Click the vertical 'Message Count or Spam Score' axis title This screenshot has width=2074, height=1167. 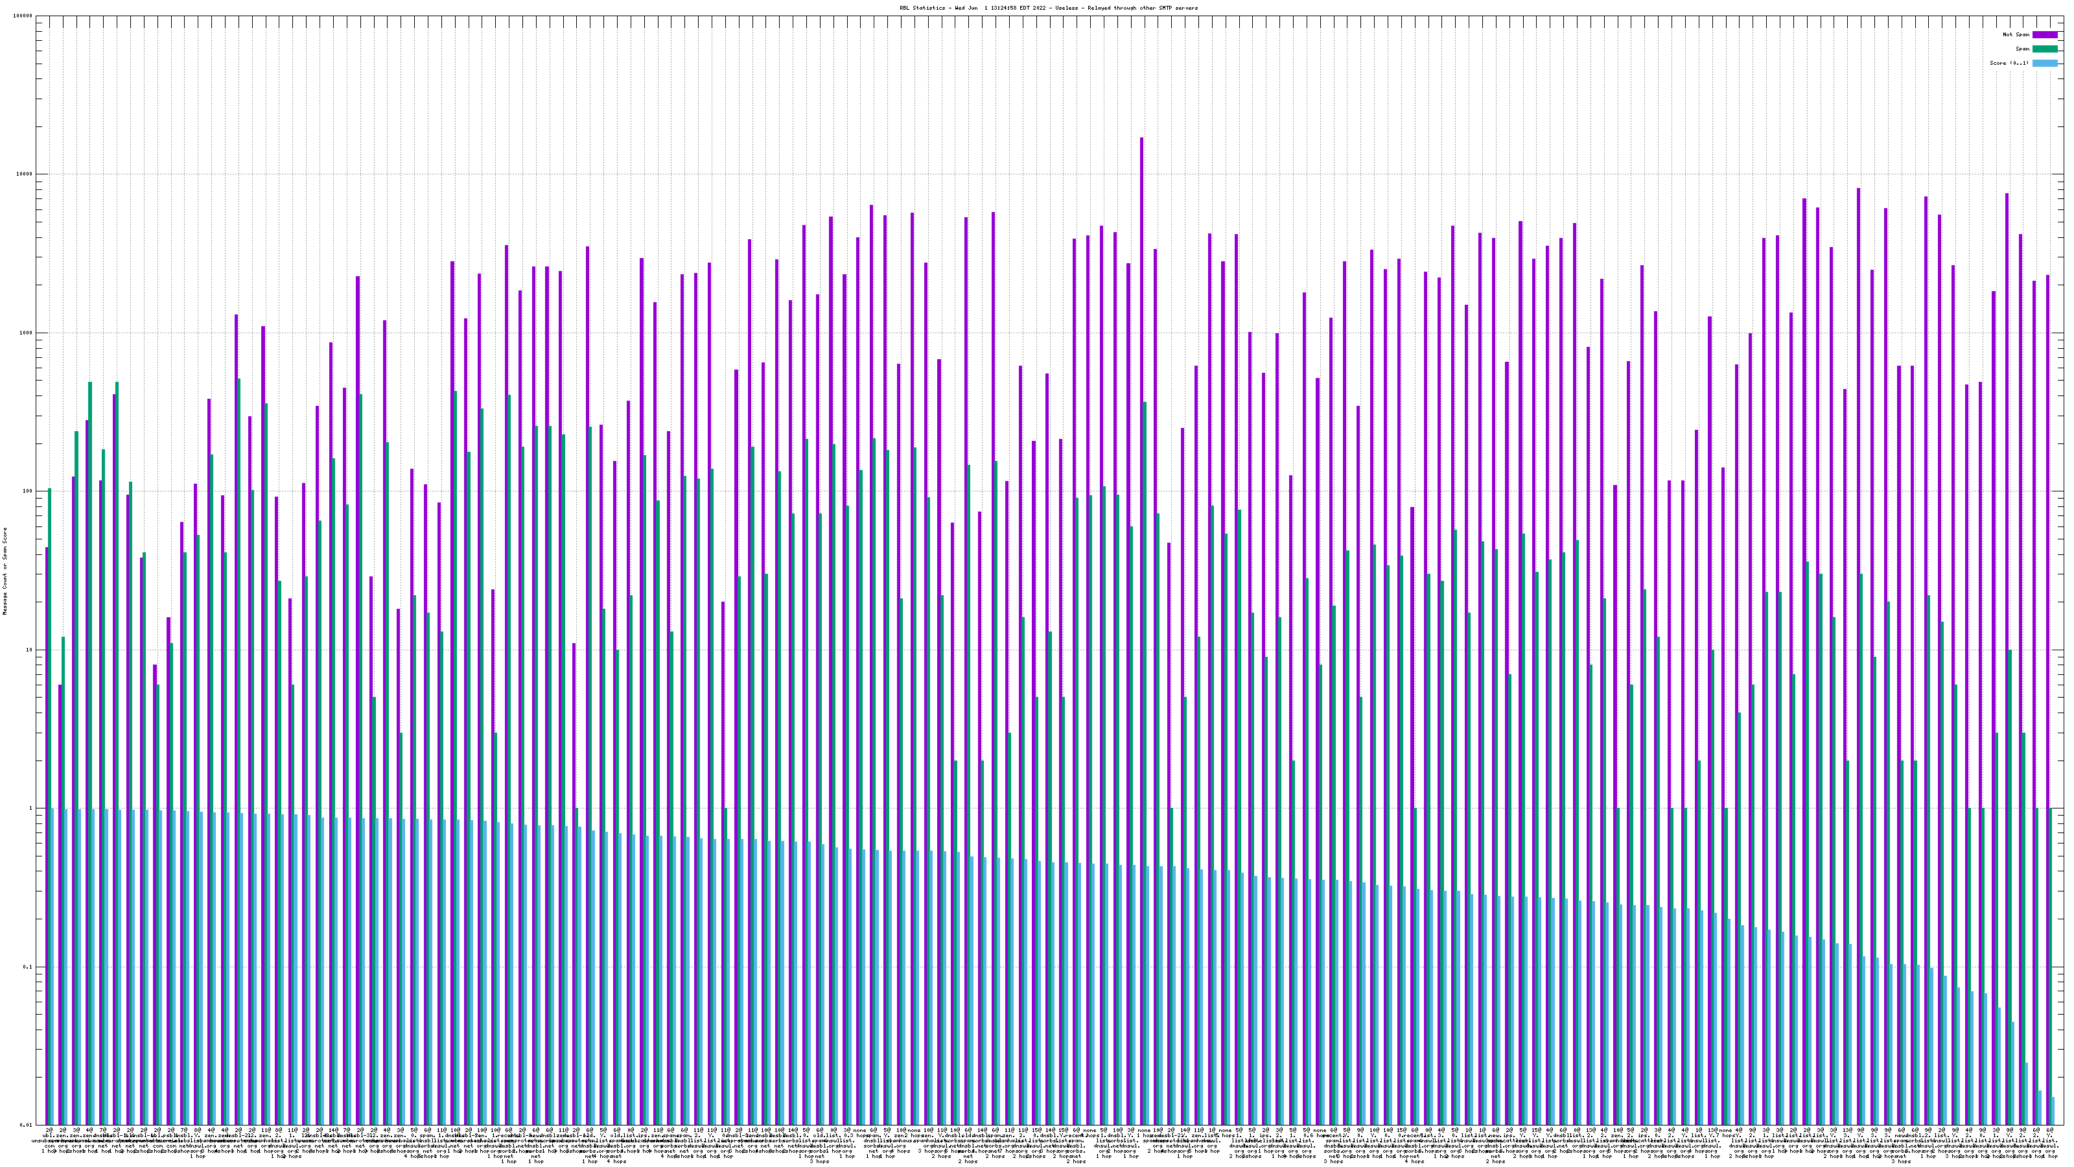[5, 571]
